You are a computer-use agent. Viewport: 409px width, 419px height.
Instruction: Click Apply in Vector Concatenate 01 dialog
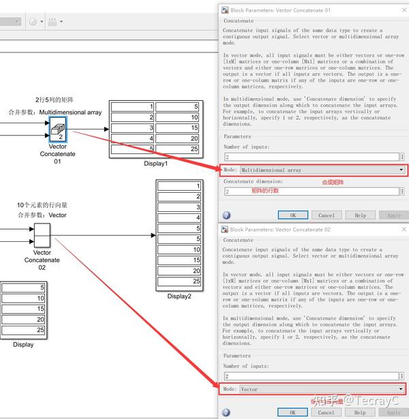[394, 215]
